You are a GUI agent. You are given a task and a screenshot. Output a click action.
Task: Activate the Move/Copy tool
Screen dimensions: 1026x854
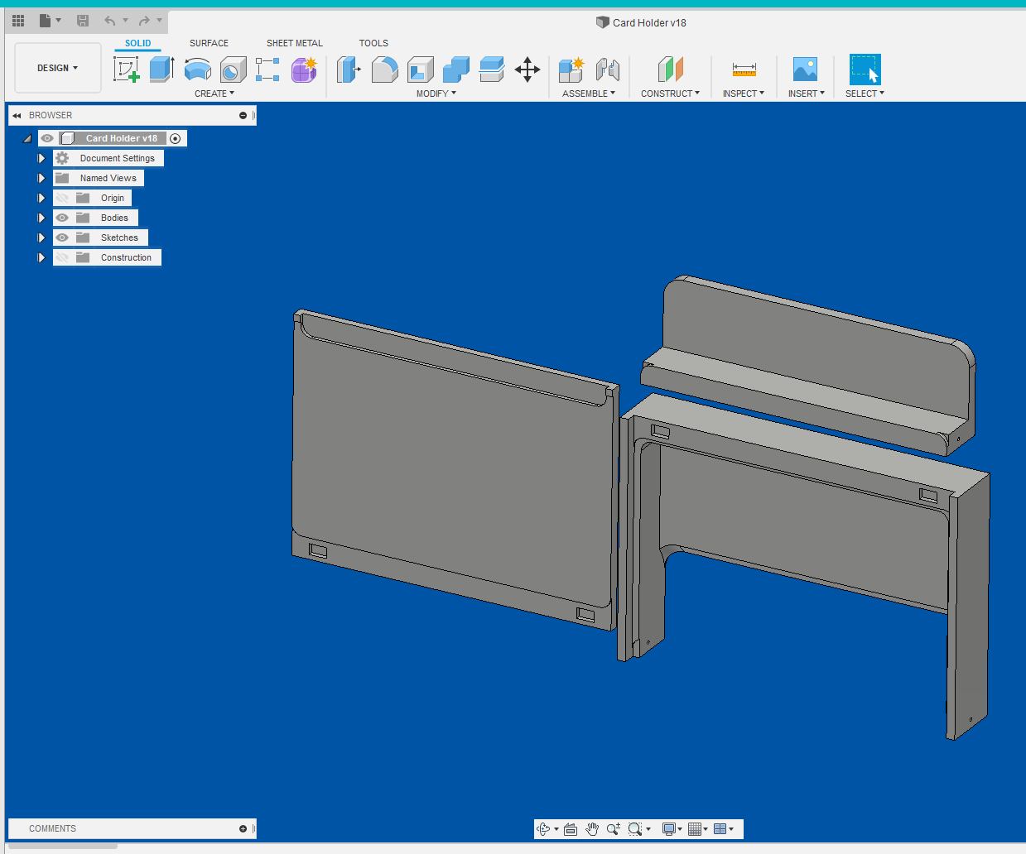[527, 70]
